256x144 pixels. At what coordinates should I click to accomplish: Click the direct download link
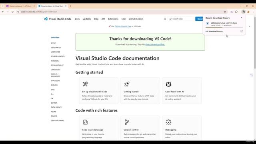155,44
